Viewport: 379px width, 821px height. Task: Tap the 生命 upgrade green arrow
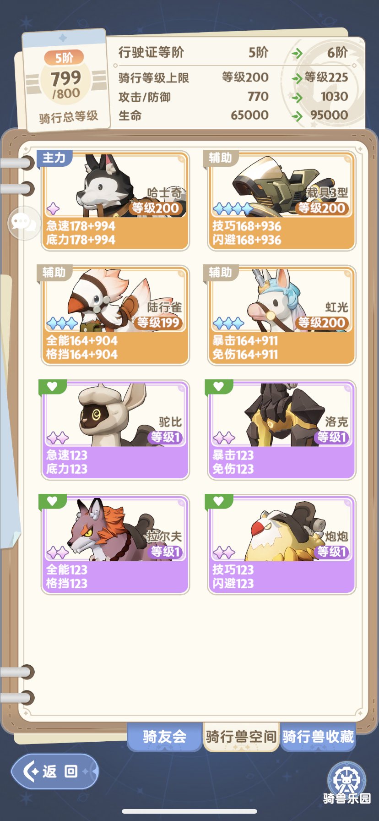[297, 116]
